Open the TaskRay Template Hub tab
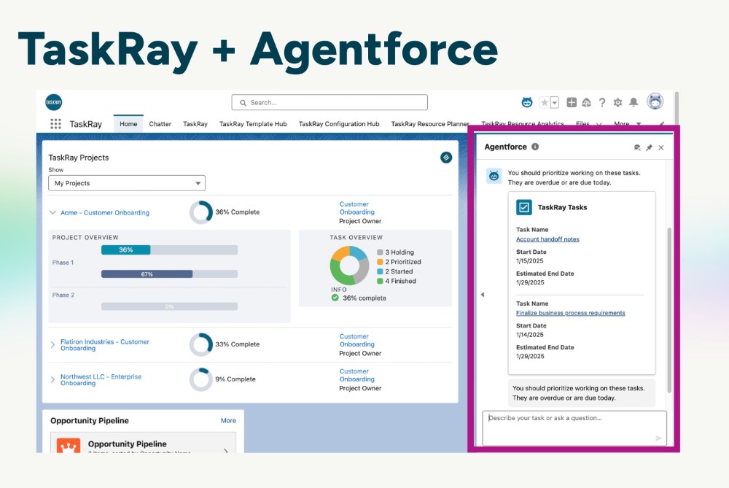729x488 pixels. tap(253, 124)
